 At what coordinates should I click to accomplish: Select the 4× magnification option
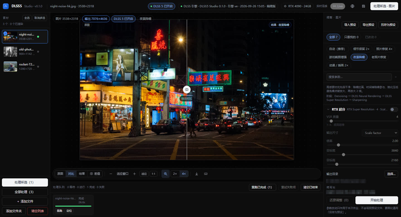(x=184, y=174)
